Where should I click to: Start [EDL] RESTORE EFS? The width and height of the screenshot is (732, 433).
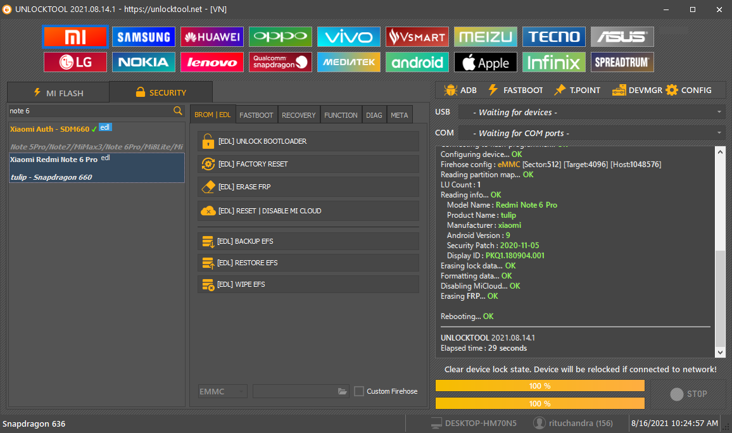click(x=308, y=263)
